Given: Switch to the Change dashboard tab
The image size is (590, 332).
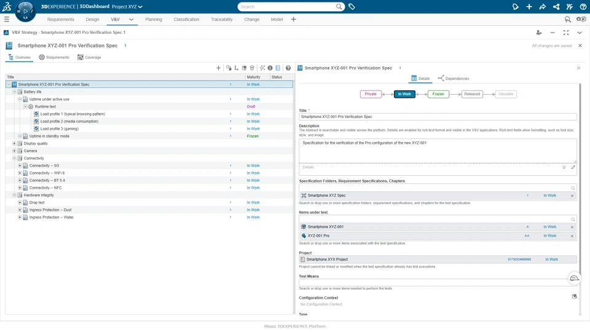Looking at the screenshot, I should click(252, 19).
